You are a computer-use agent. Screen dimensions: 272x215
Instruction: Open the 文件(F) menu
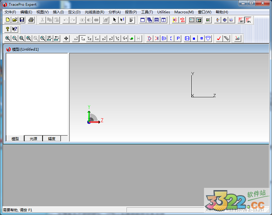(x=10, y=12)
